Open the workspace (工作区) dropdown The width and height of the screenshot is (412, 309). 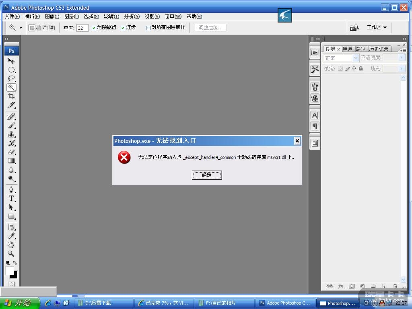point(377,27)
